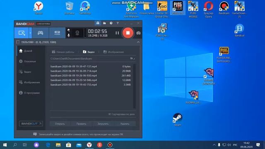Open Основные settings in sidebar
The height and width of the screenshot is (149, 265).
[x=28, y=61]
